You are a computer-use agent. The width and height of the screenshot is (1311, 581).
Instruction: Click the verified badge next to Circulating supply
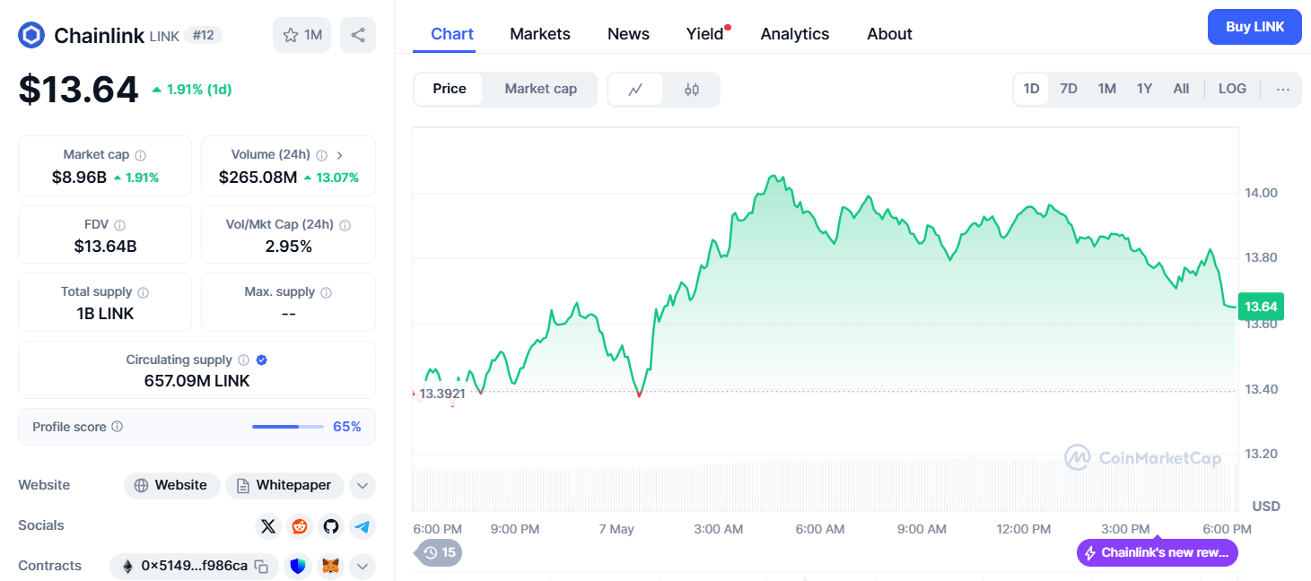pos(261,360)
